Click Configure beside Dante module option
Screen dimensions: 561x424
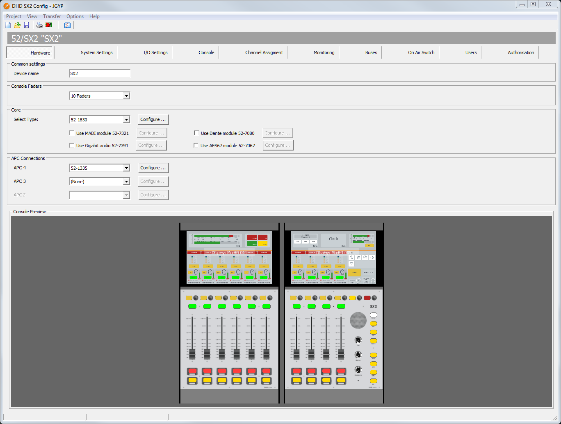click(278, 133)
